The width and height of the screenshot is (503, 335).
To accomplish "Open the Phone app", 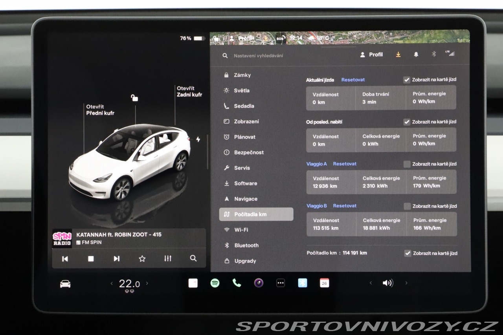I will (237, 283).
